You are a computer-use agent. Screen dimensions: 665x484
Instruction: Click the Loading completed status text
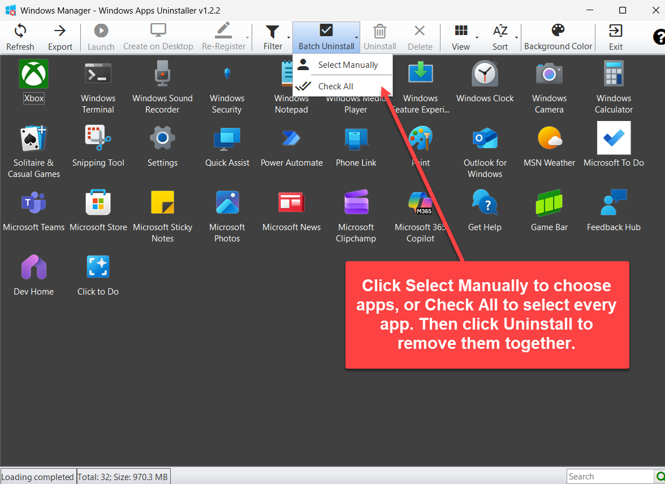tap(38, 477)
